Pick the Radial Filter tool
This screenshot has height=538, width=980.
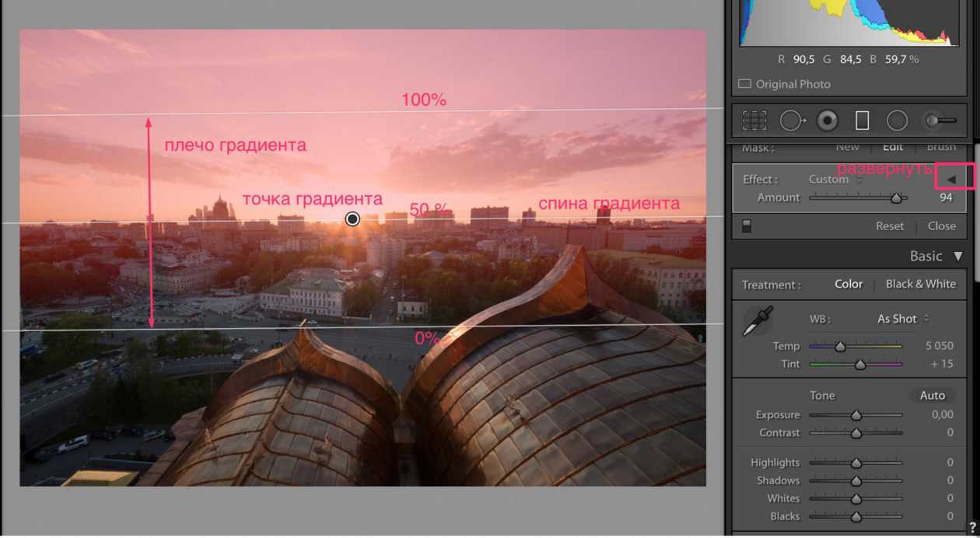(897, 121)
